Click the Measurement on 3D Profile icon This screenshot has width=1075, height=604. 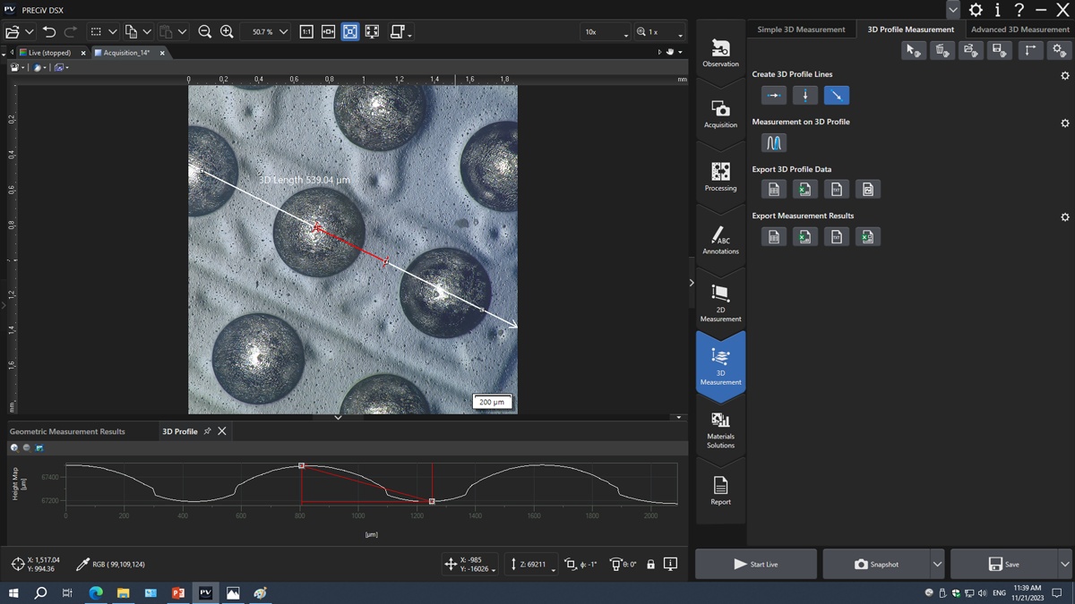click(x=773, y=142)
